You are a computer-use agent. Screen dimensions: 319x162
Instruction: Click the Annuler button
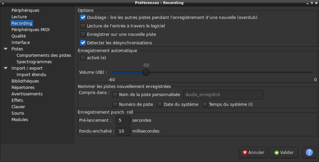click(x=253, y=153)
